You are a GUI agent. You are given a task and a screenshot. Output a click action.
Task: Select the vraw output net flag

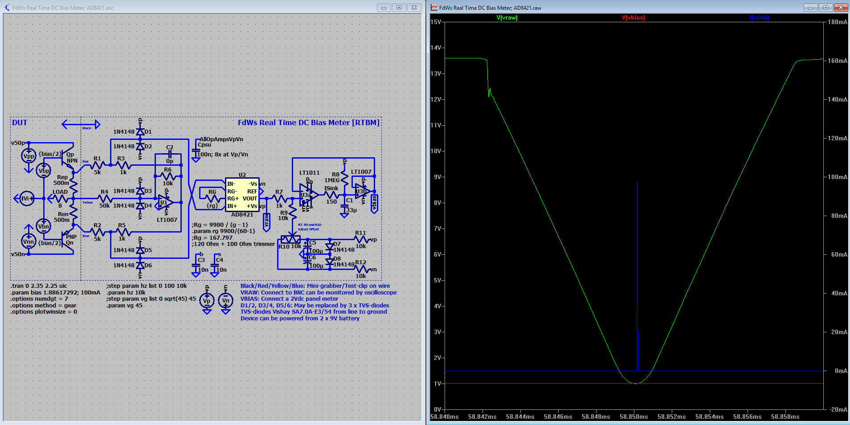(x=266, y=222)
